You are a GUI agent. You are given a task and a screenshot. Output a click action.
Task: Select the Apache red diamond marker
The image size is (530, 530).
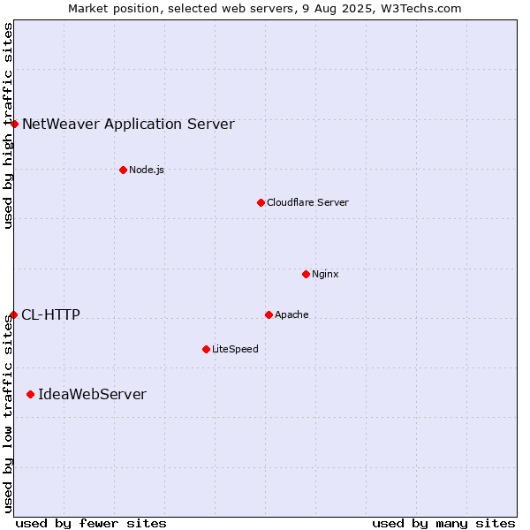pos(269,314)
